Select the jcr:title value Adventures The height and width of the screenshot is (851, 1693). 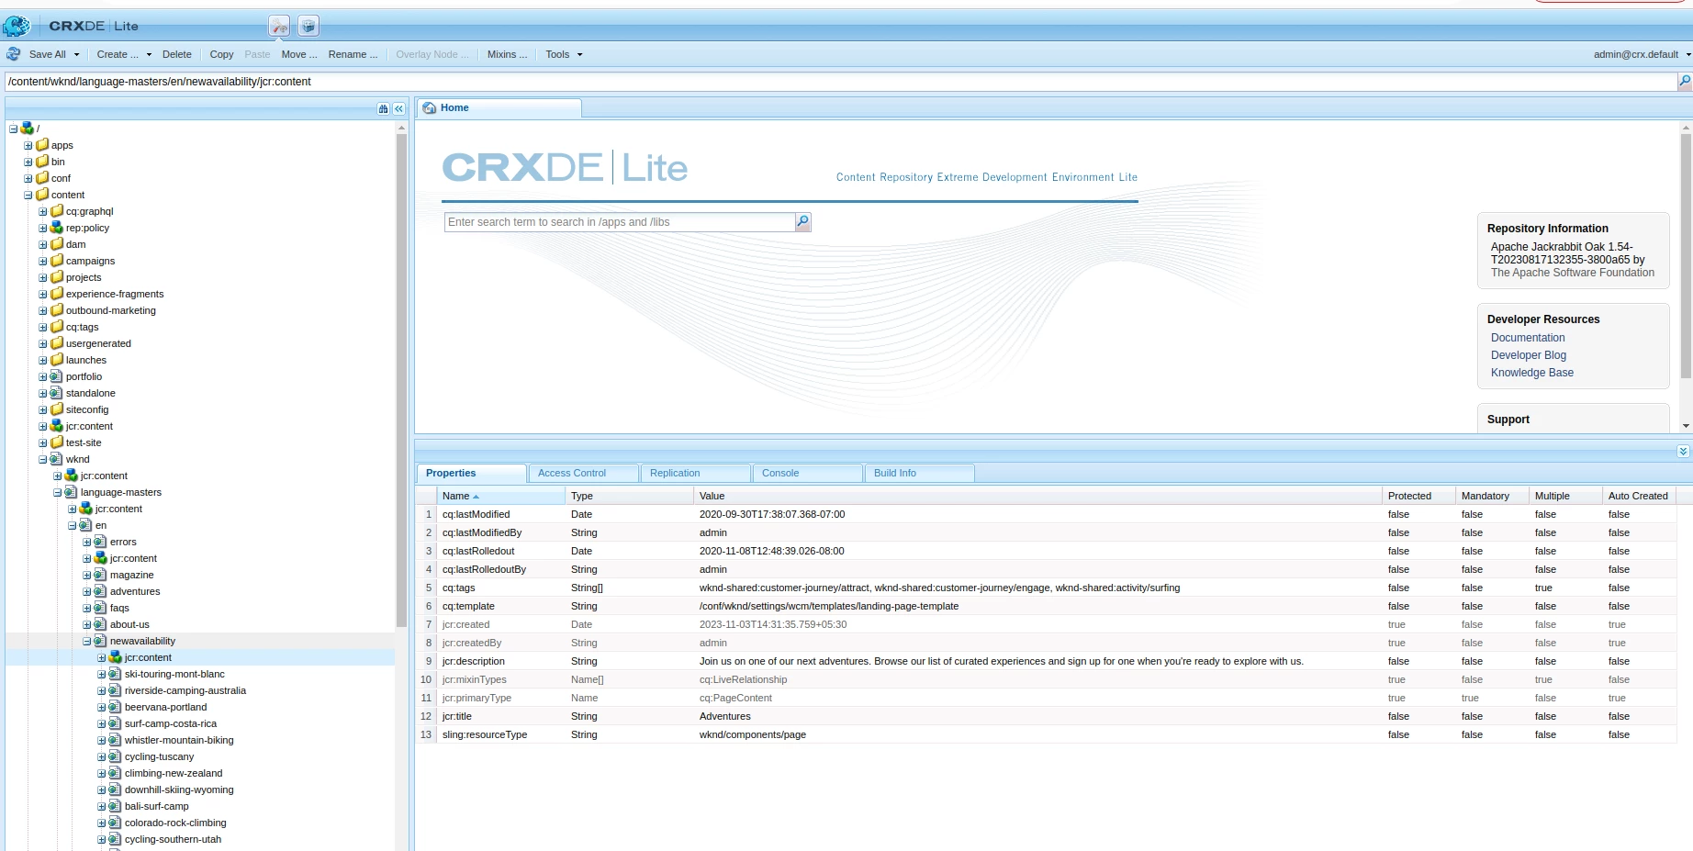click(724, 716)
